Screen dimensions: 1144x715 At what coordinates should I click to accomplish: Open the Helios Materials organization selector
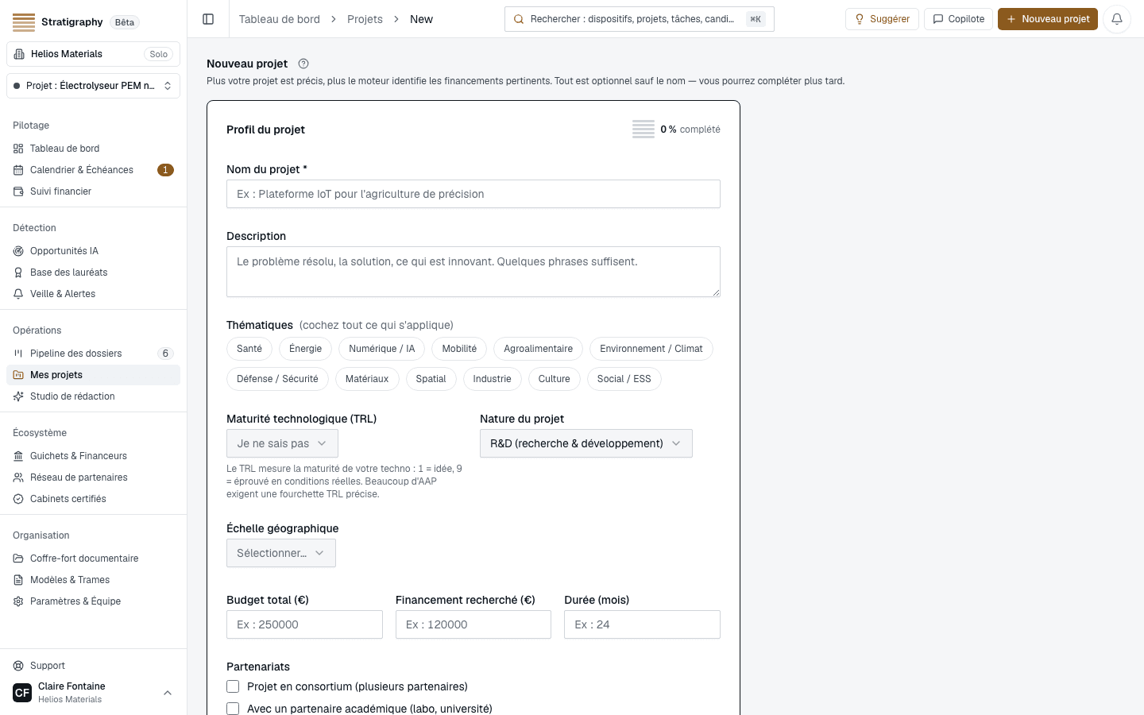point(93,54)
